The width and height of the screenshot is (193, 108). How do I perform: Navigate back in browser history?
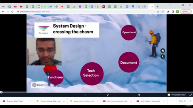3,12
